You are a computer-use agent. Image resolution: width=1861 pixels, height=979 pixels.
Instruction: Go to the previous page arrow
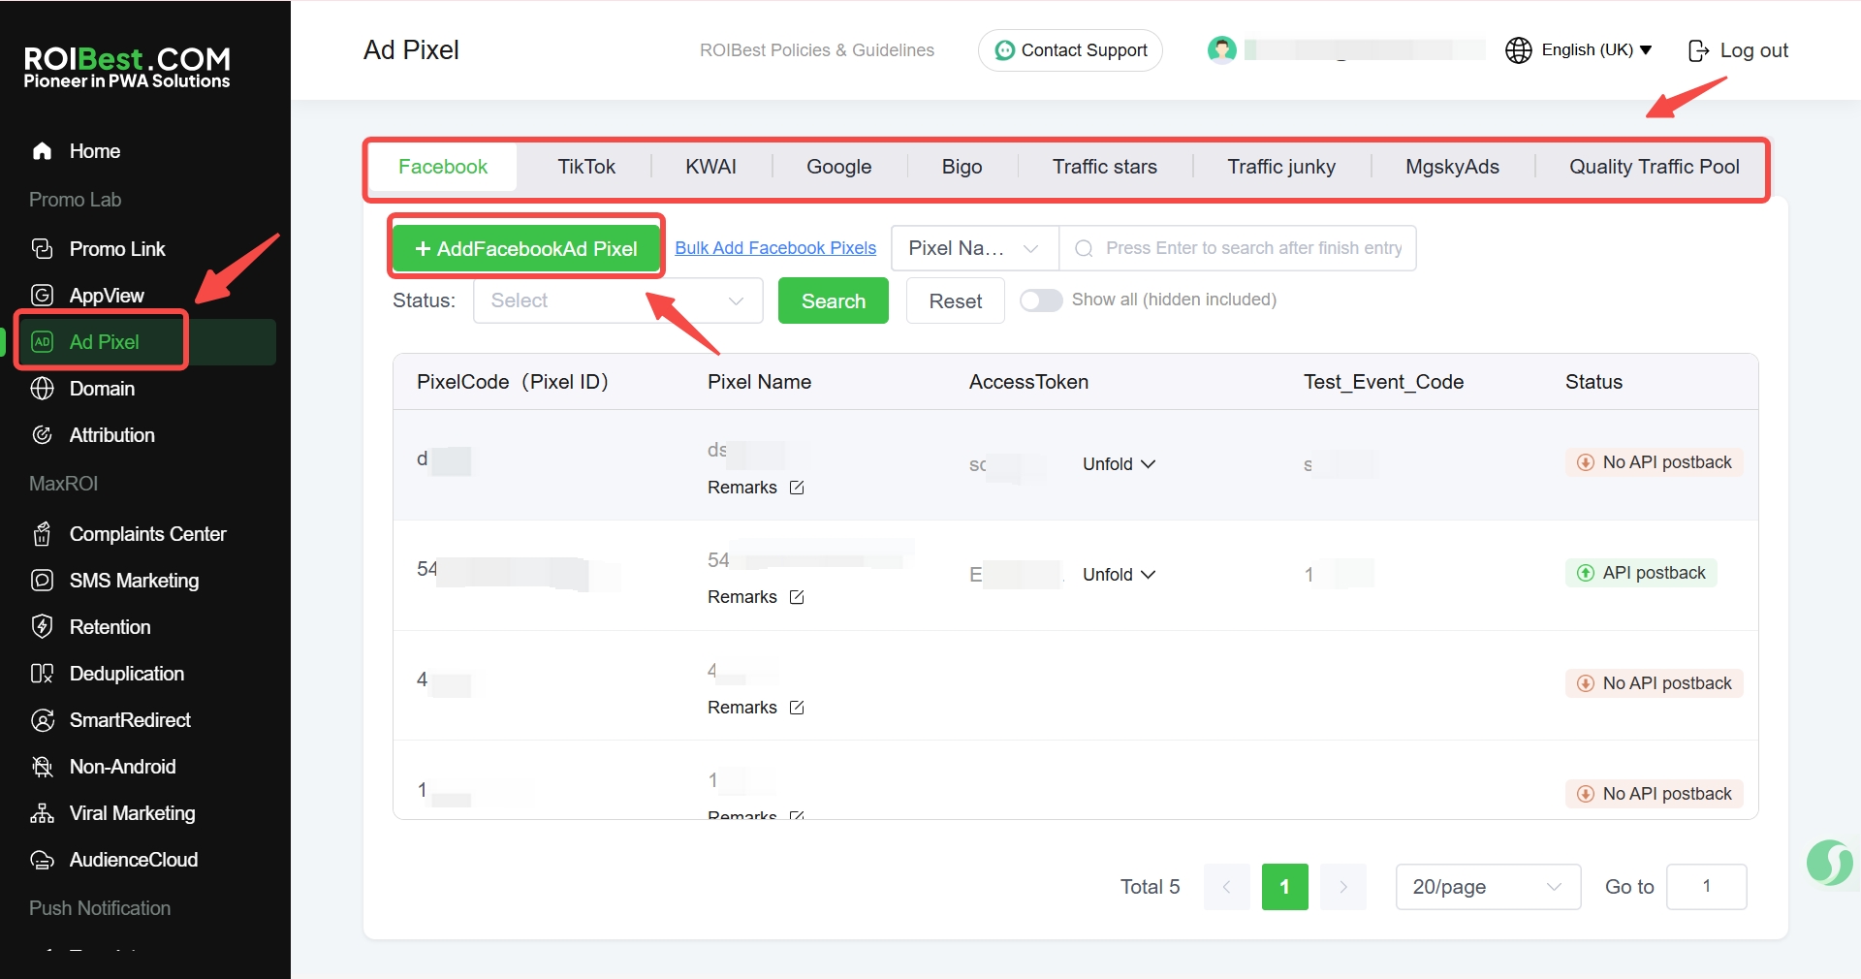pyautogui.click(x=1227, y=887)
